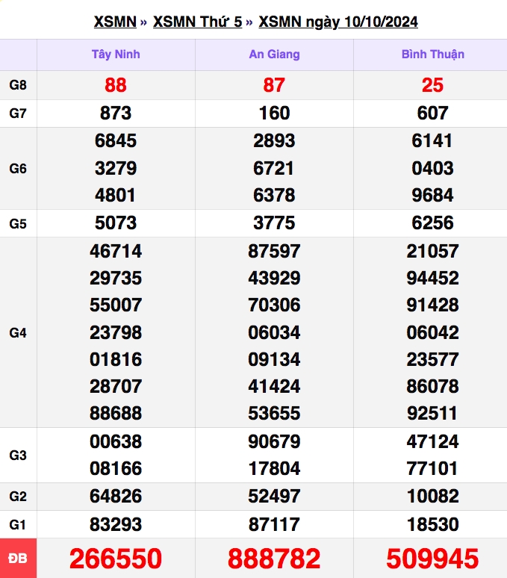The height and width of the screenshot is (578, 507).
Task: Select the G4 row label
Action: 18,332
